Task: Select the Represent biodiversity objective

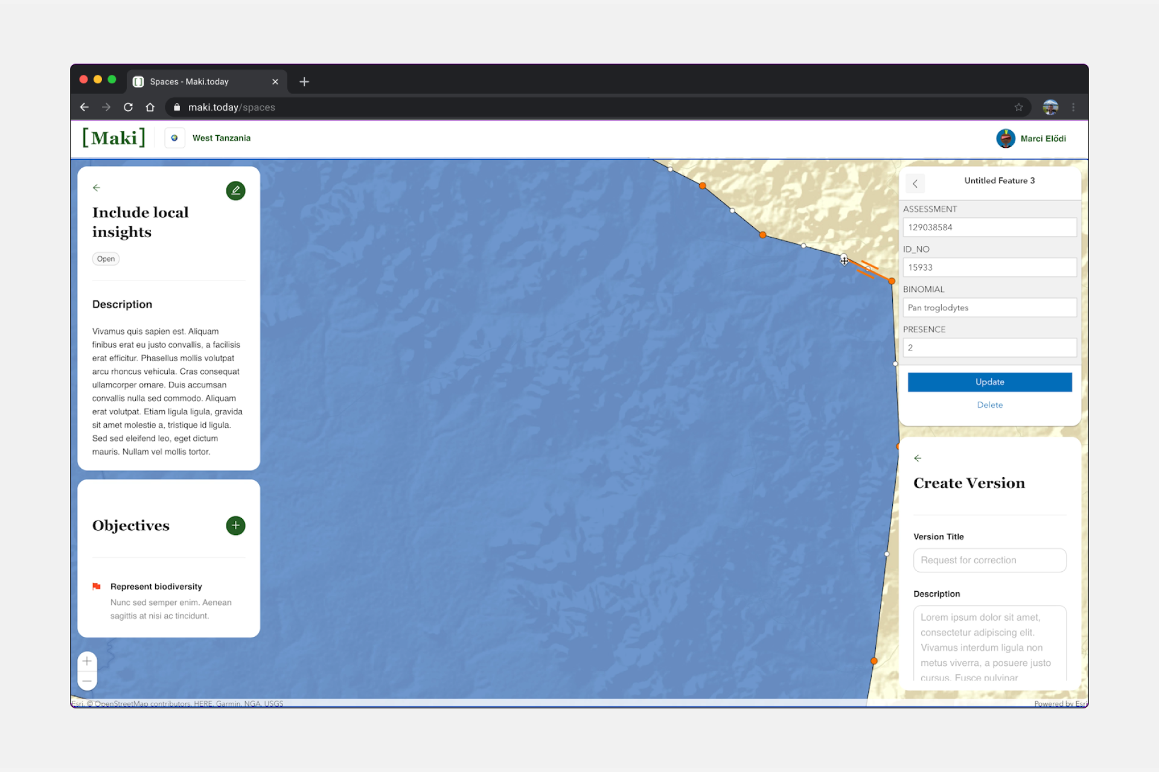Action: tap(156, 586)
